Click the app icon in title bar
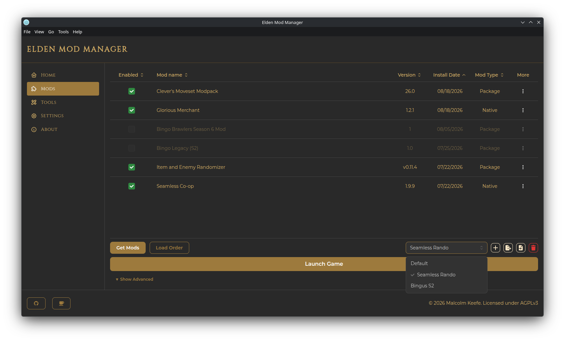Viewport: 565px width, 342px height. tap(26, 22)
